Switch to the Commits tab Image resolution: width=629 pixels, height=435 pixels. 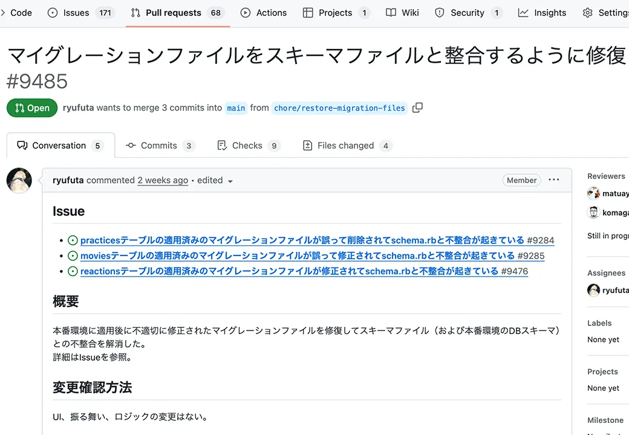coord(160,146)
